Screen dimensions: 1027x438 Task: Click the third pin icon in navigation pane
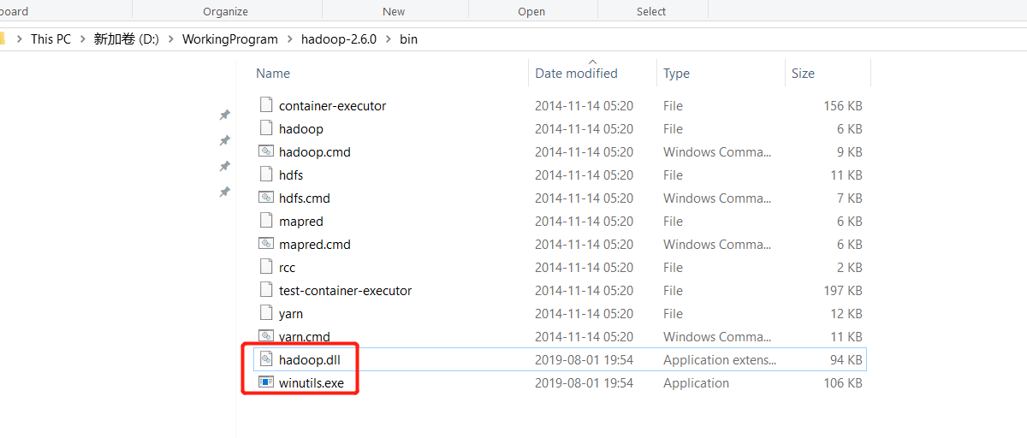[224, 166]
